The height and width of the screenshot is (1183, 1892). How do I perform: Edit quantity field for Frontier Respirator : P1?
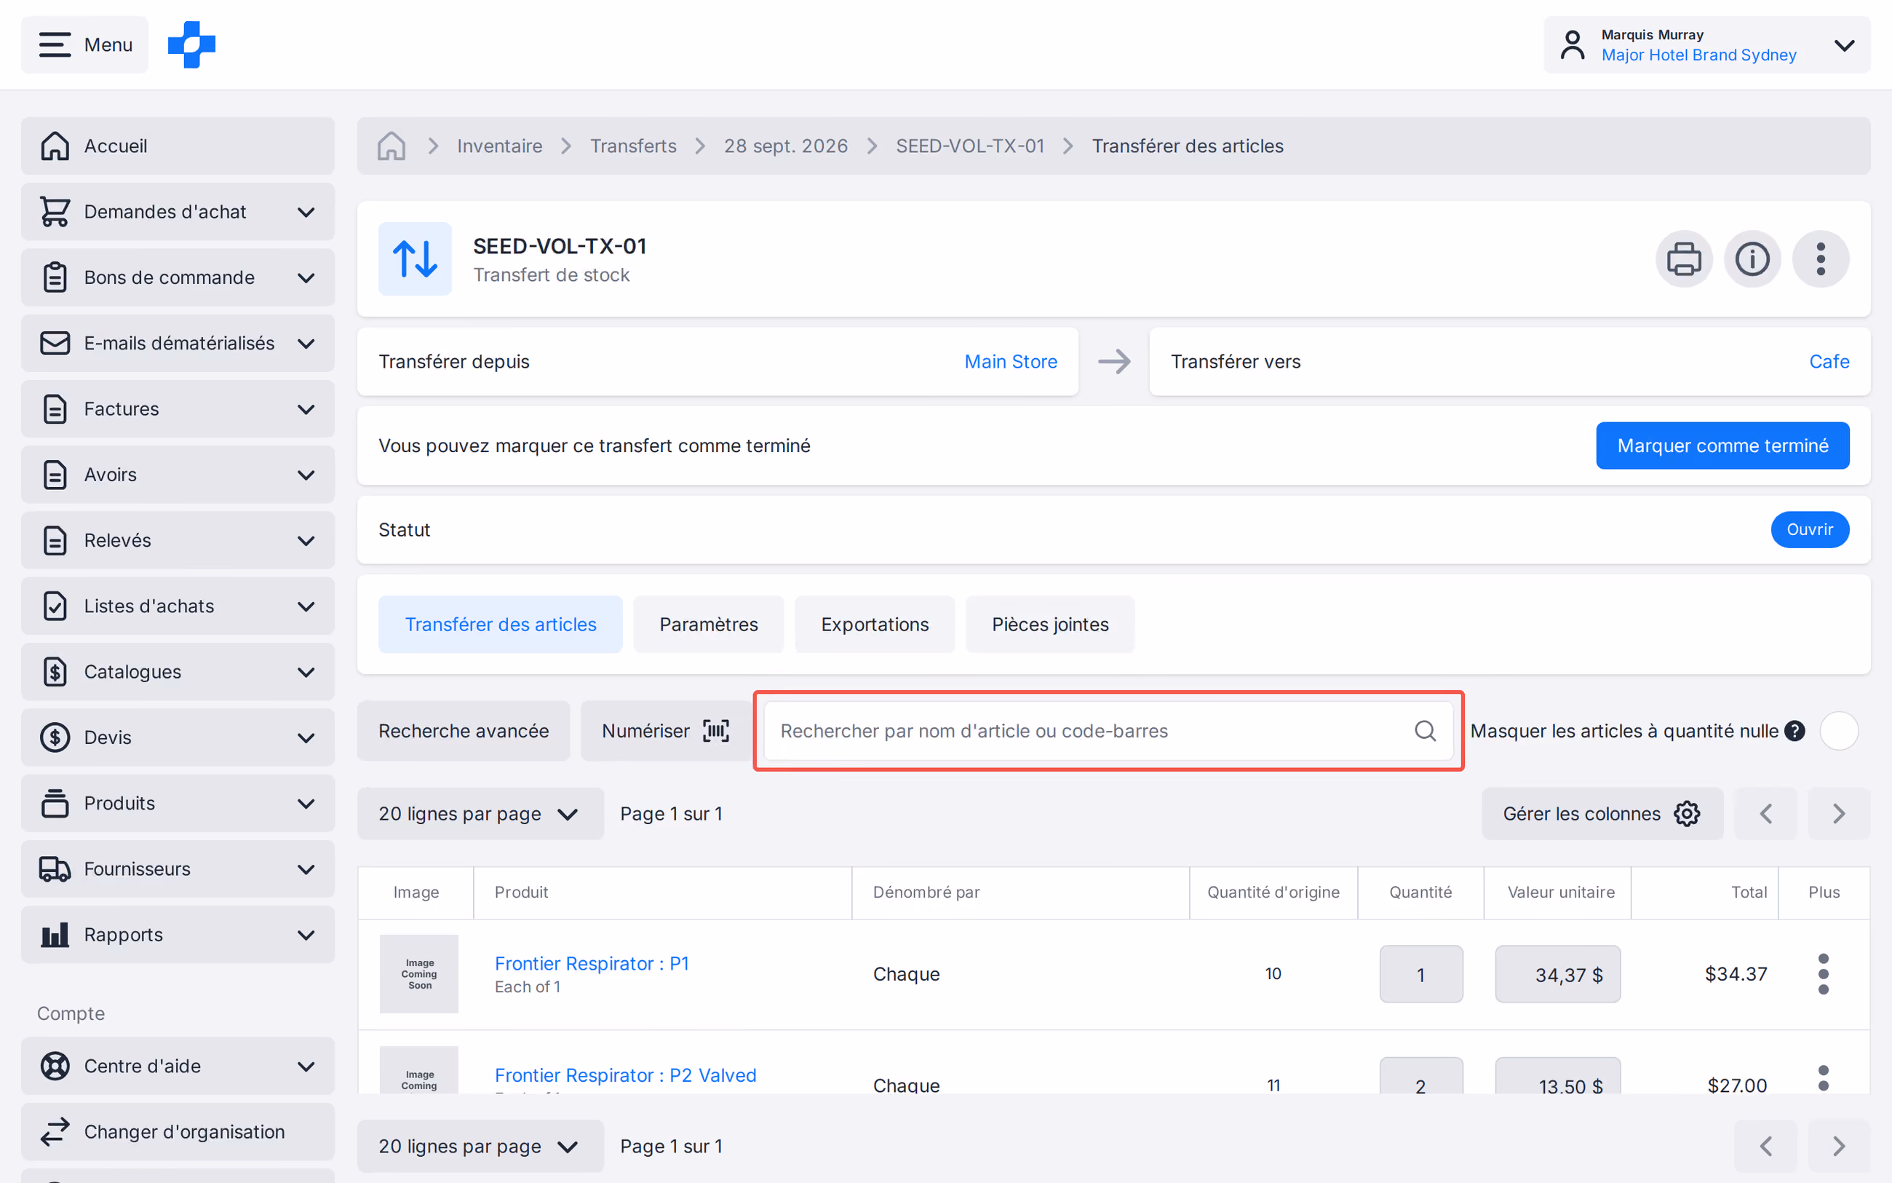pos(1420,974)
